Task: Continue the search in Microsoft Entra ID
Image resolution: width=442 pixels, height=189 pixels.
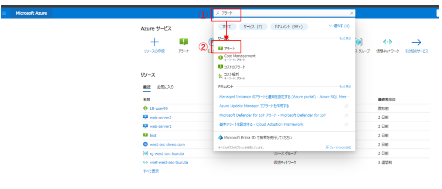Action: pyautogui.click(x=256, y=138)
